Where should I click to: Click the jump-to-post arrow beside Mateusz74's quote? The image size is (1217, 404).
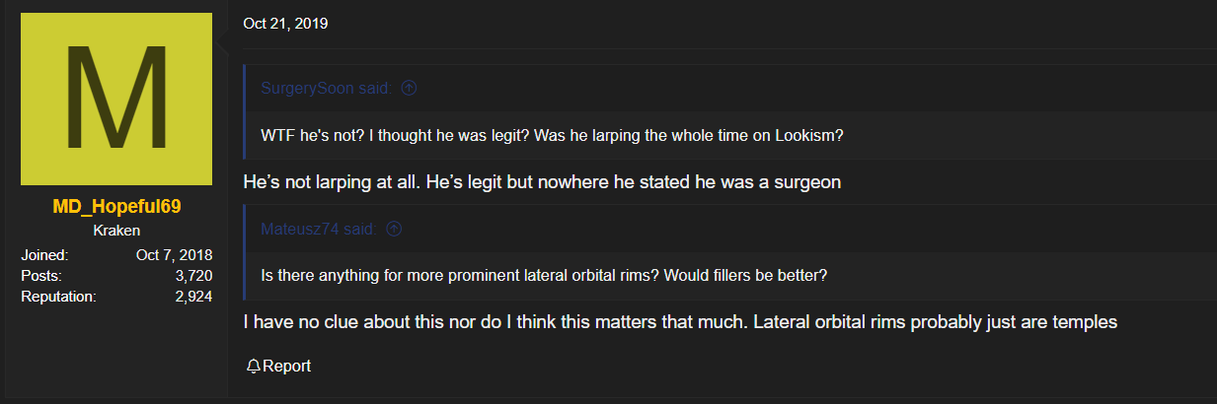pos(394,230)
